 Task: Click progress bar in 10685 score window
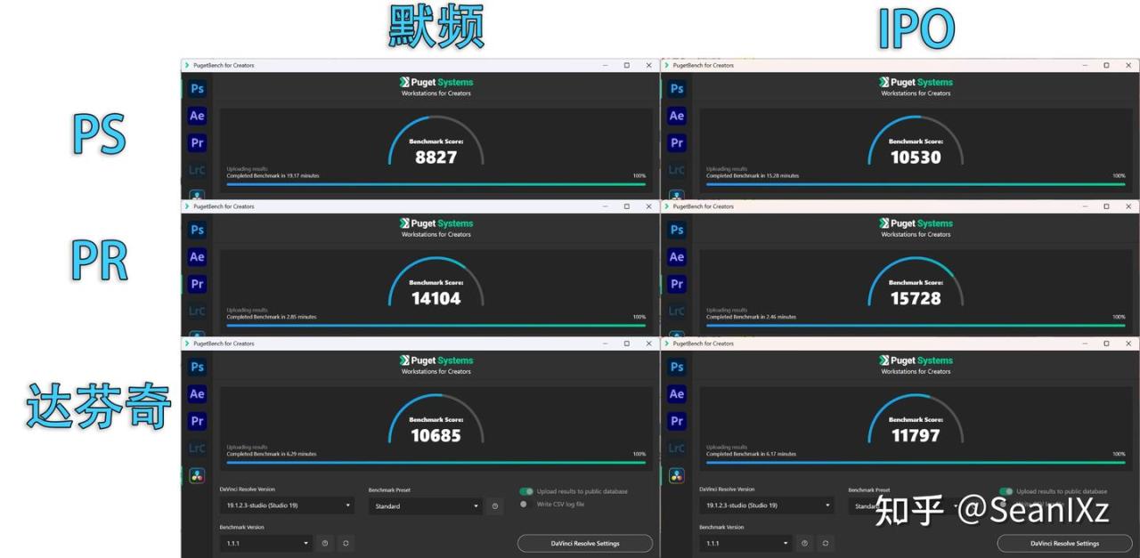(x=436, y=463)
